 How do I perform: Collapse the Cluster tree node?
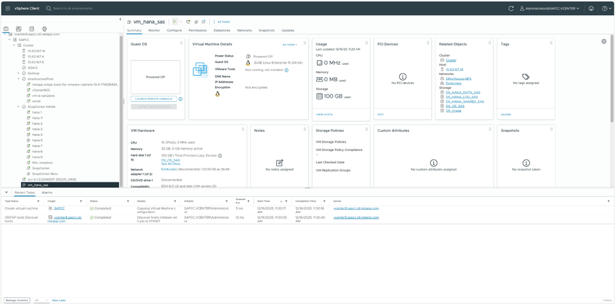click(x=14, y=46)
